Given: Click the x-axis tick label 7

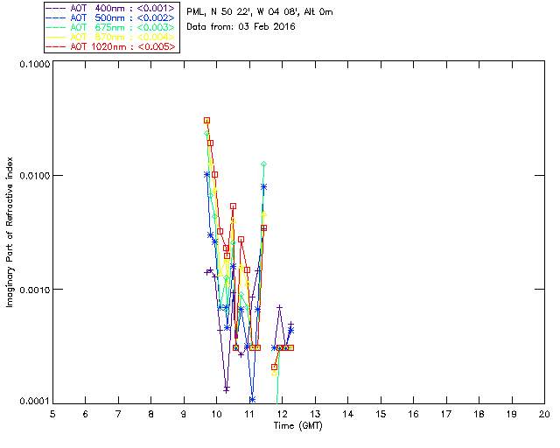Looking at the screenshot, I should [x=118, y=414].
